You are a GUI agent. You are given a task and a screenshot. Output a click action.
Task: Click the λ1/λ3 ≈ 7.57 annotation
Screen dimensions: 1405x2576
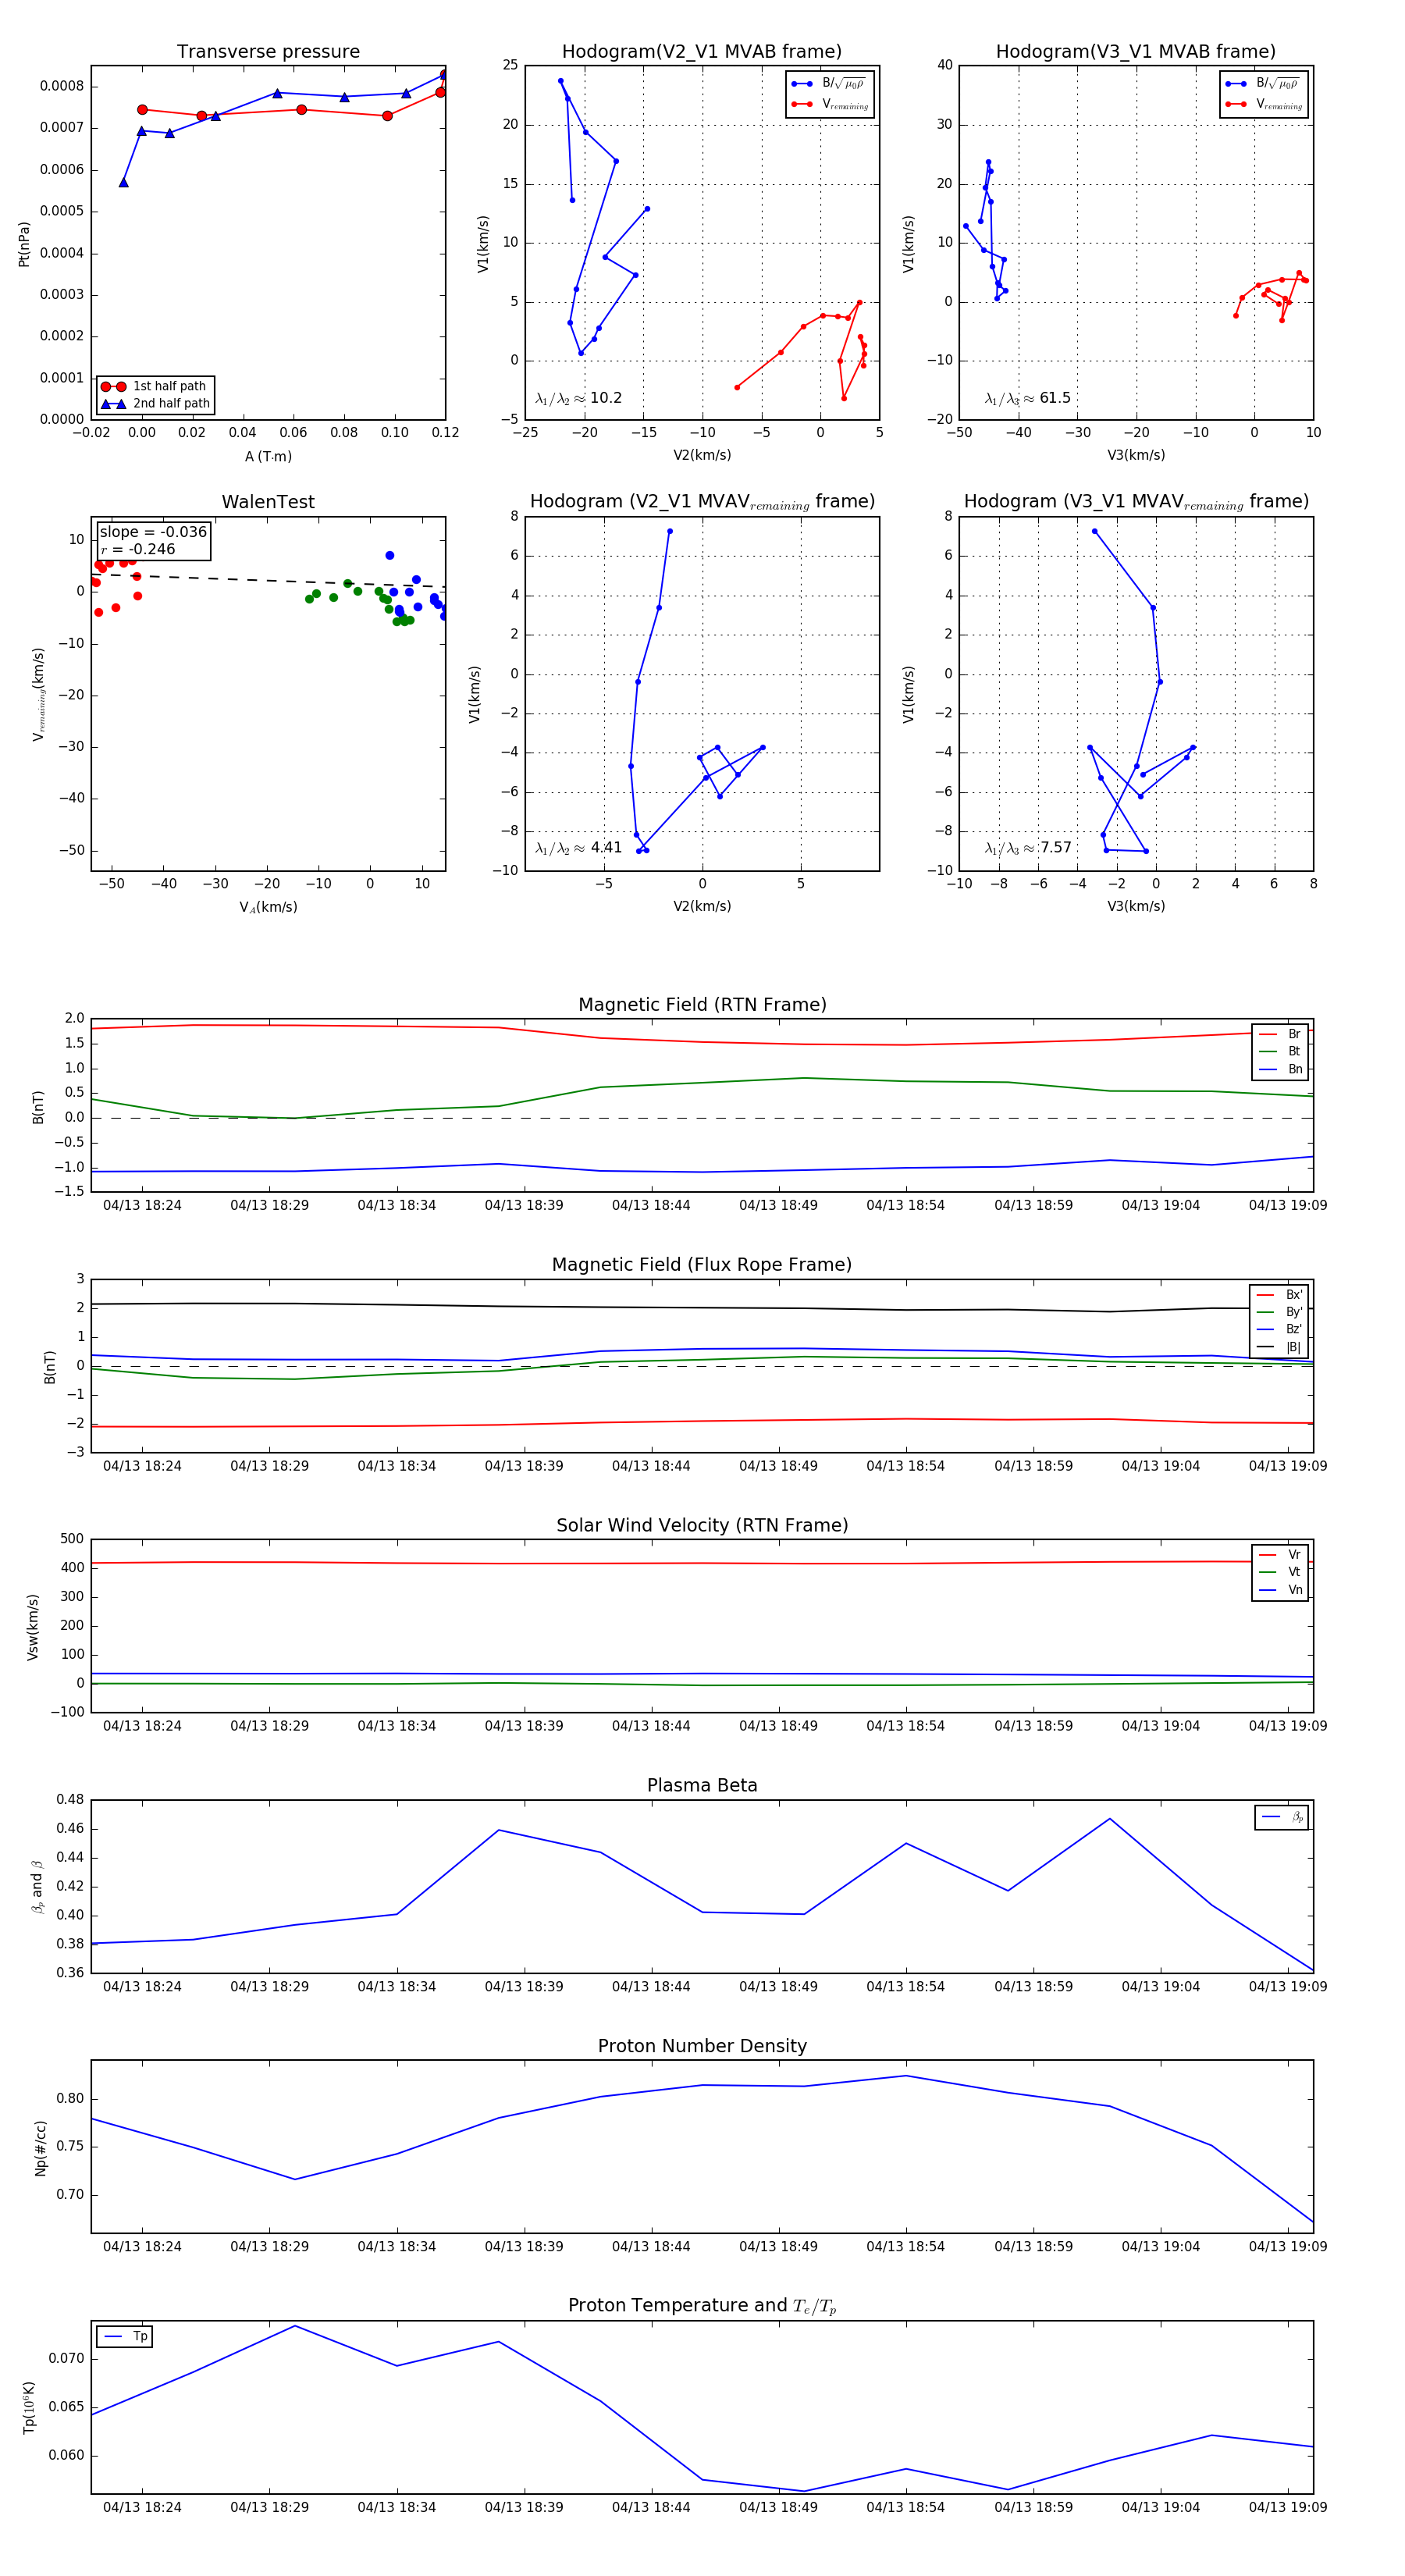(1027, 848)
